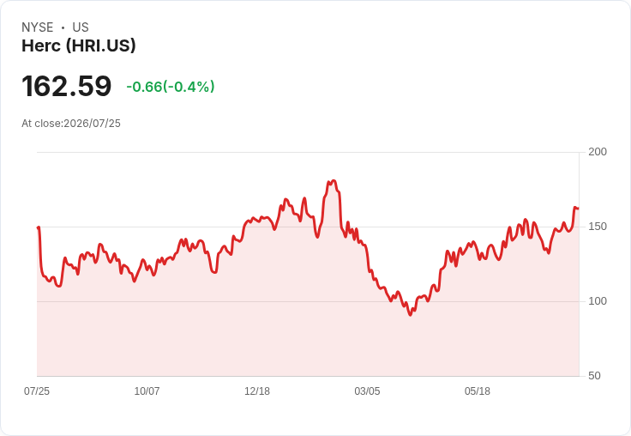The height and width of the screenshot is (436, 631).
Task: Click the 150 y-axis value label
Action: (598, 227)
